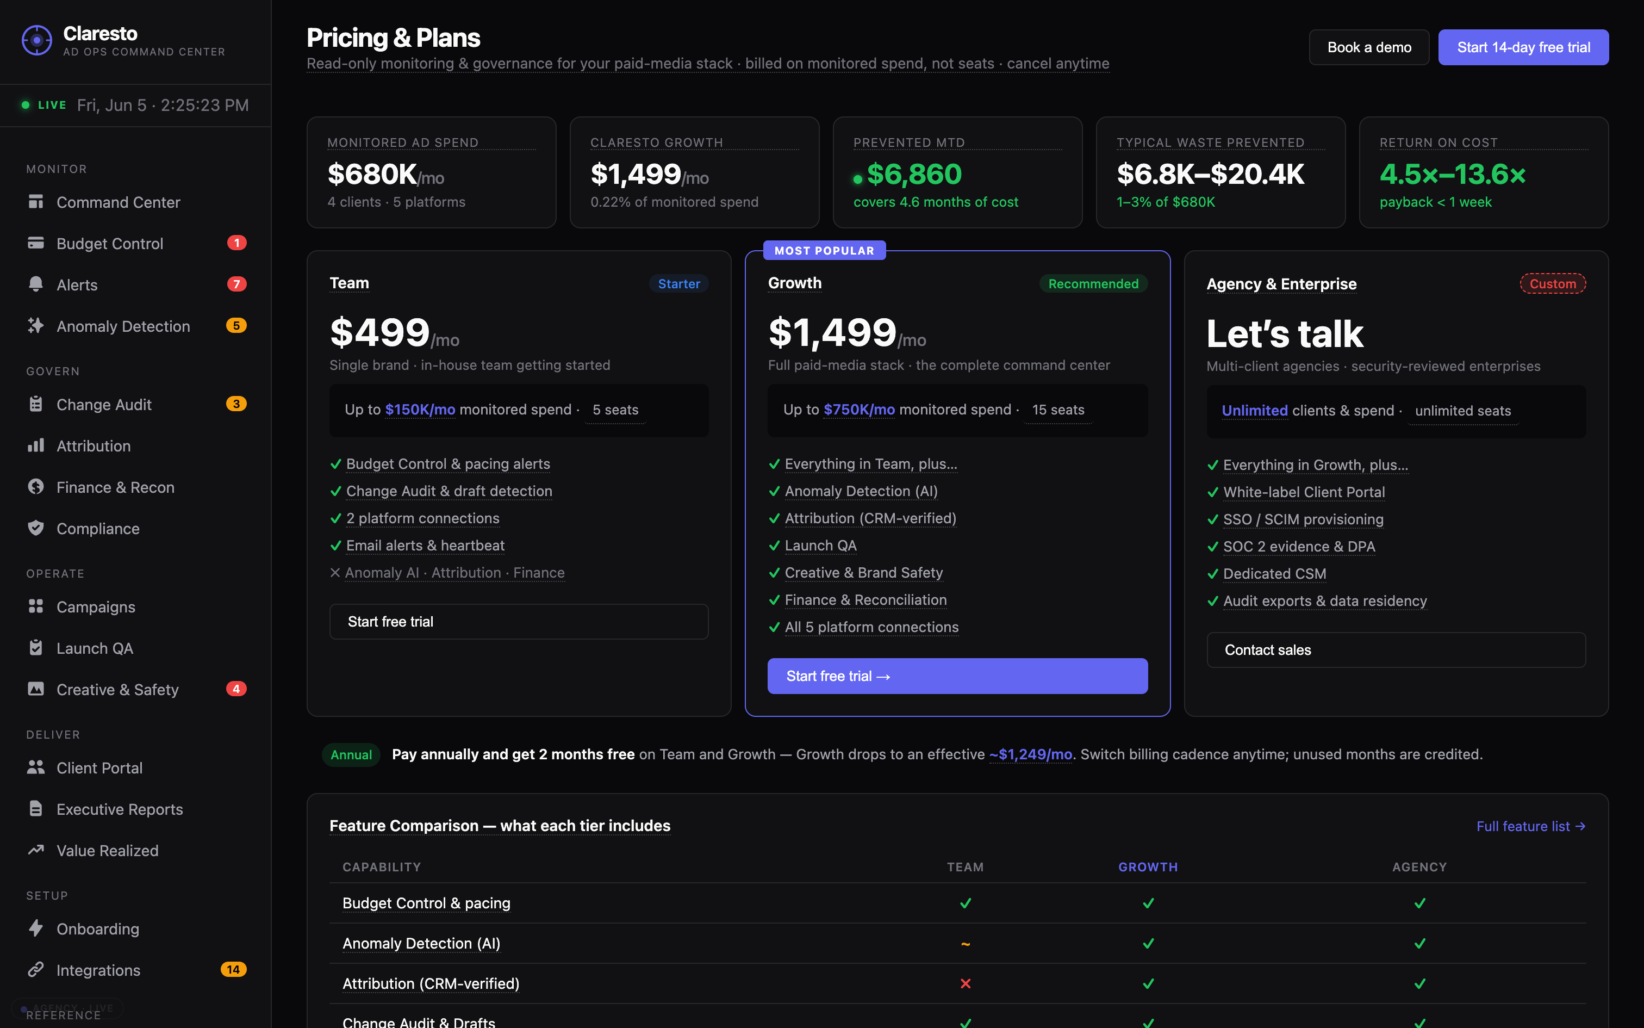Click the Creative & Safety image icon
The width and height of the screenshot is (1644, 1028).
click(36, 689)
